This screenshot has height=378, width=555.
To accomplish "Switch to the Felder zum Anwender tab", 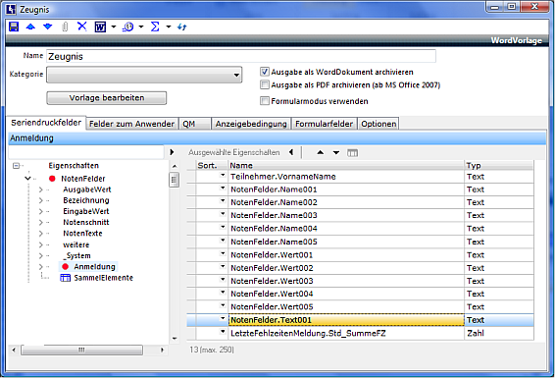I will (x=131, y=124).
